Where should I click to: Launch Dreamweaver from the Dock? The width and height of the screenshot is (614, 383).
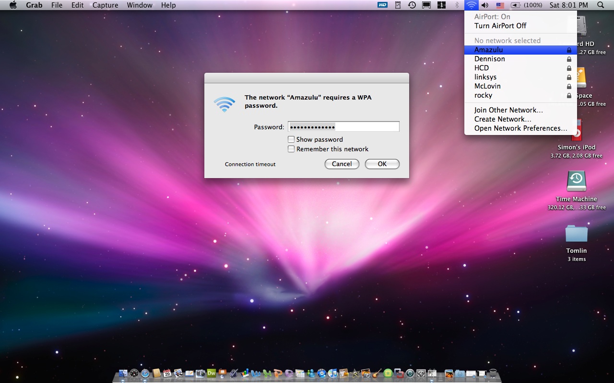pyautogui.click(x=211, y=373)
